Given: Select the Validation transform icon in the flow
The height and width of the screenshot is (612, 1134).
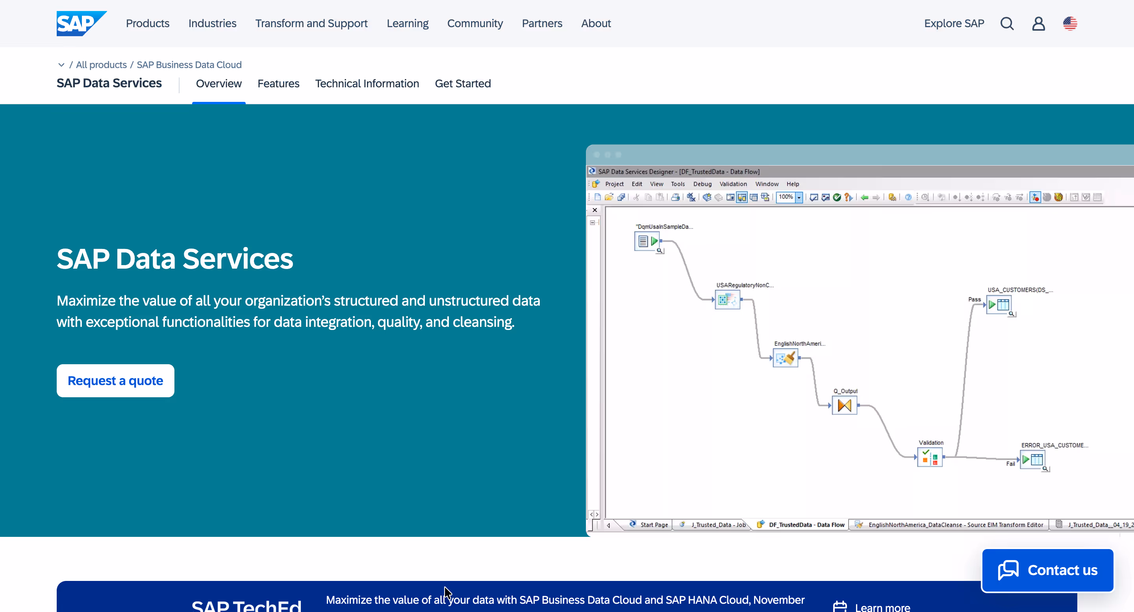Looking at the screenshot, I should pyautogui.click(x=930, y=457).
